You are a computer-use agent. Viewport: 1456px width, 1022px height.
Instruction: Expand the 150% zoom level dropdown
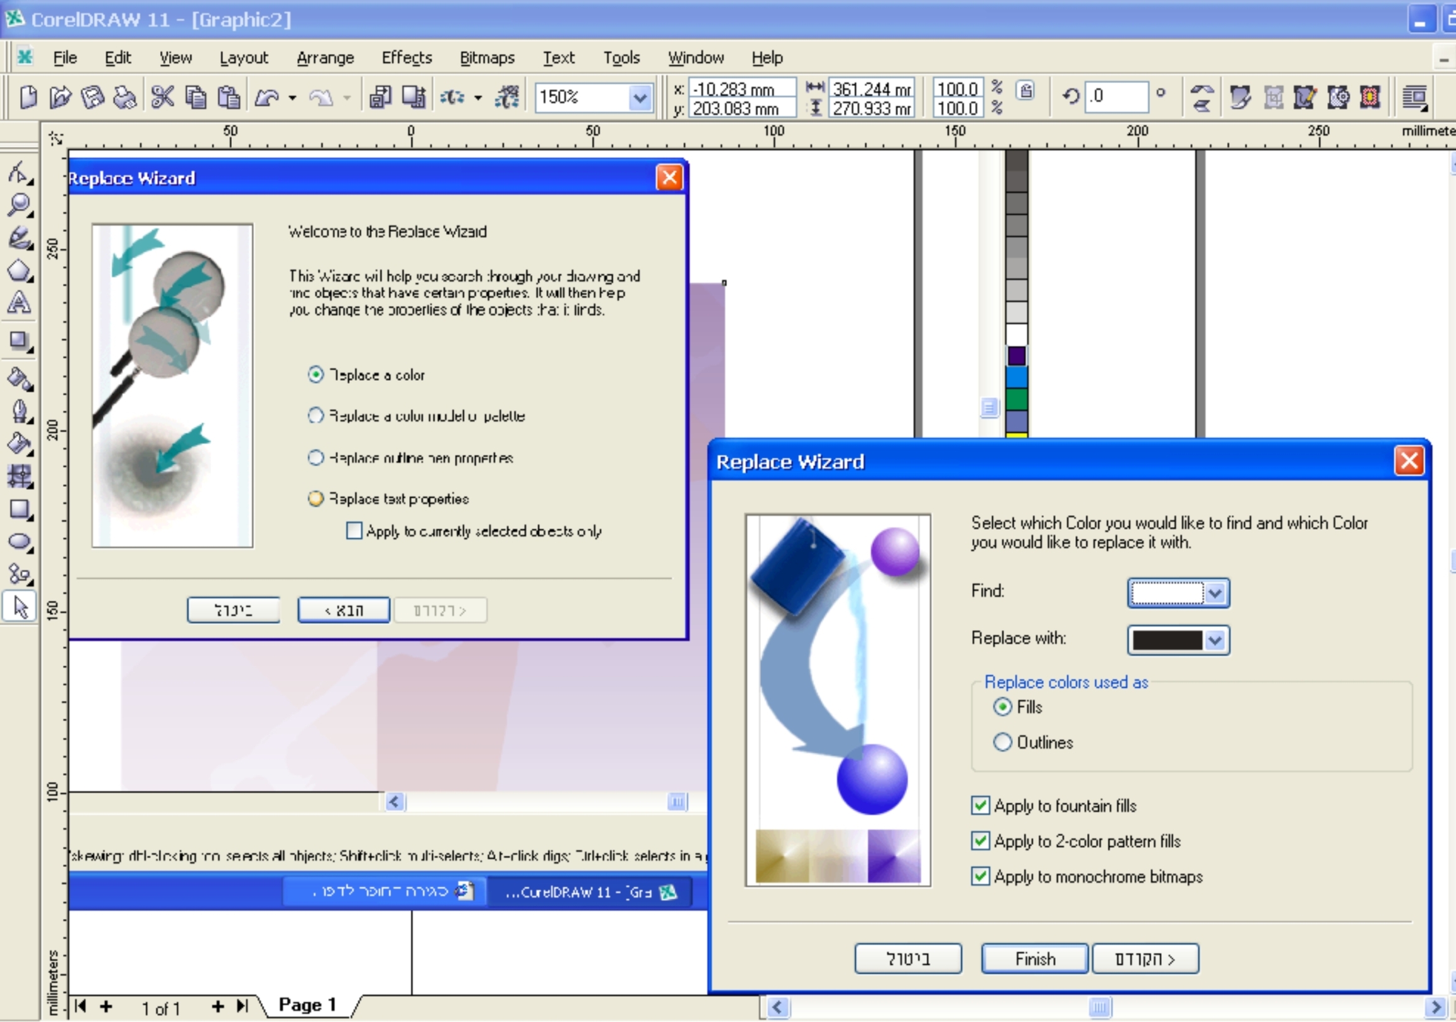640,97
